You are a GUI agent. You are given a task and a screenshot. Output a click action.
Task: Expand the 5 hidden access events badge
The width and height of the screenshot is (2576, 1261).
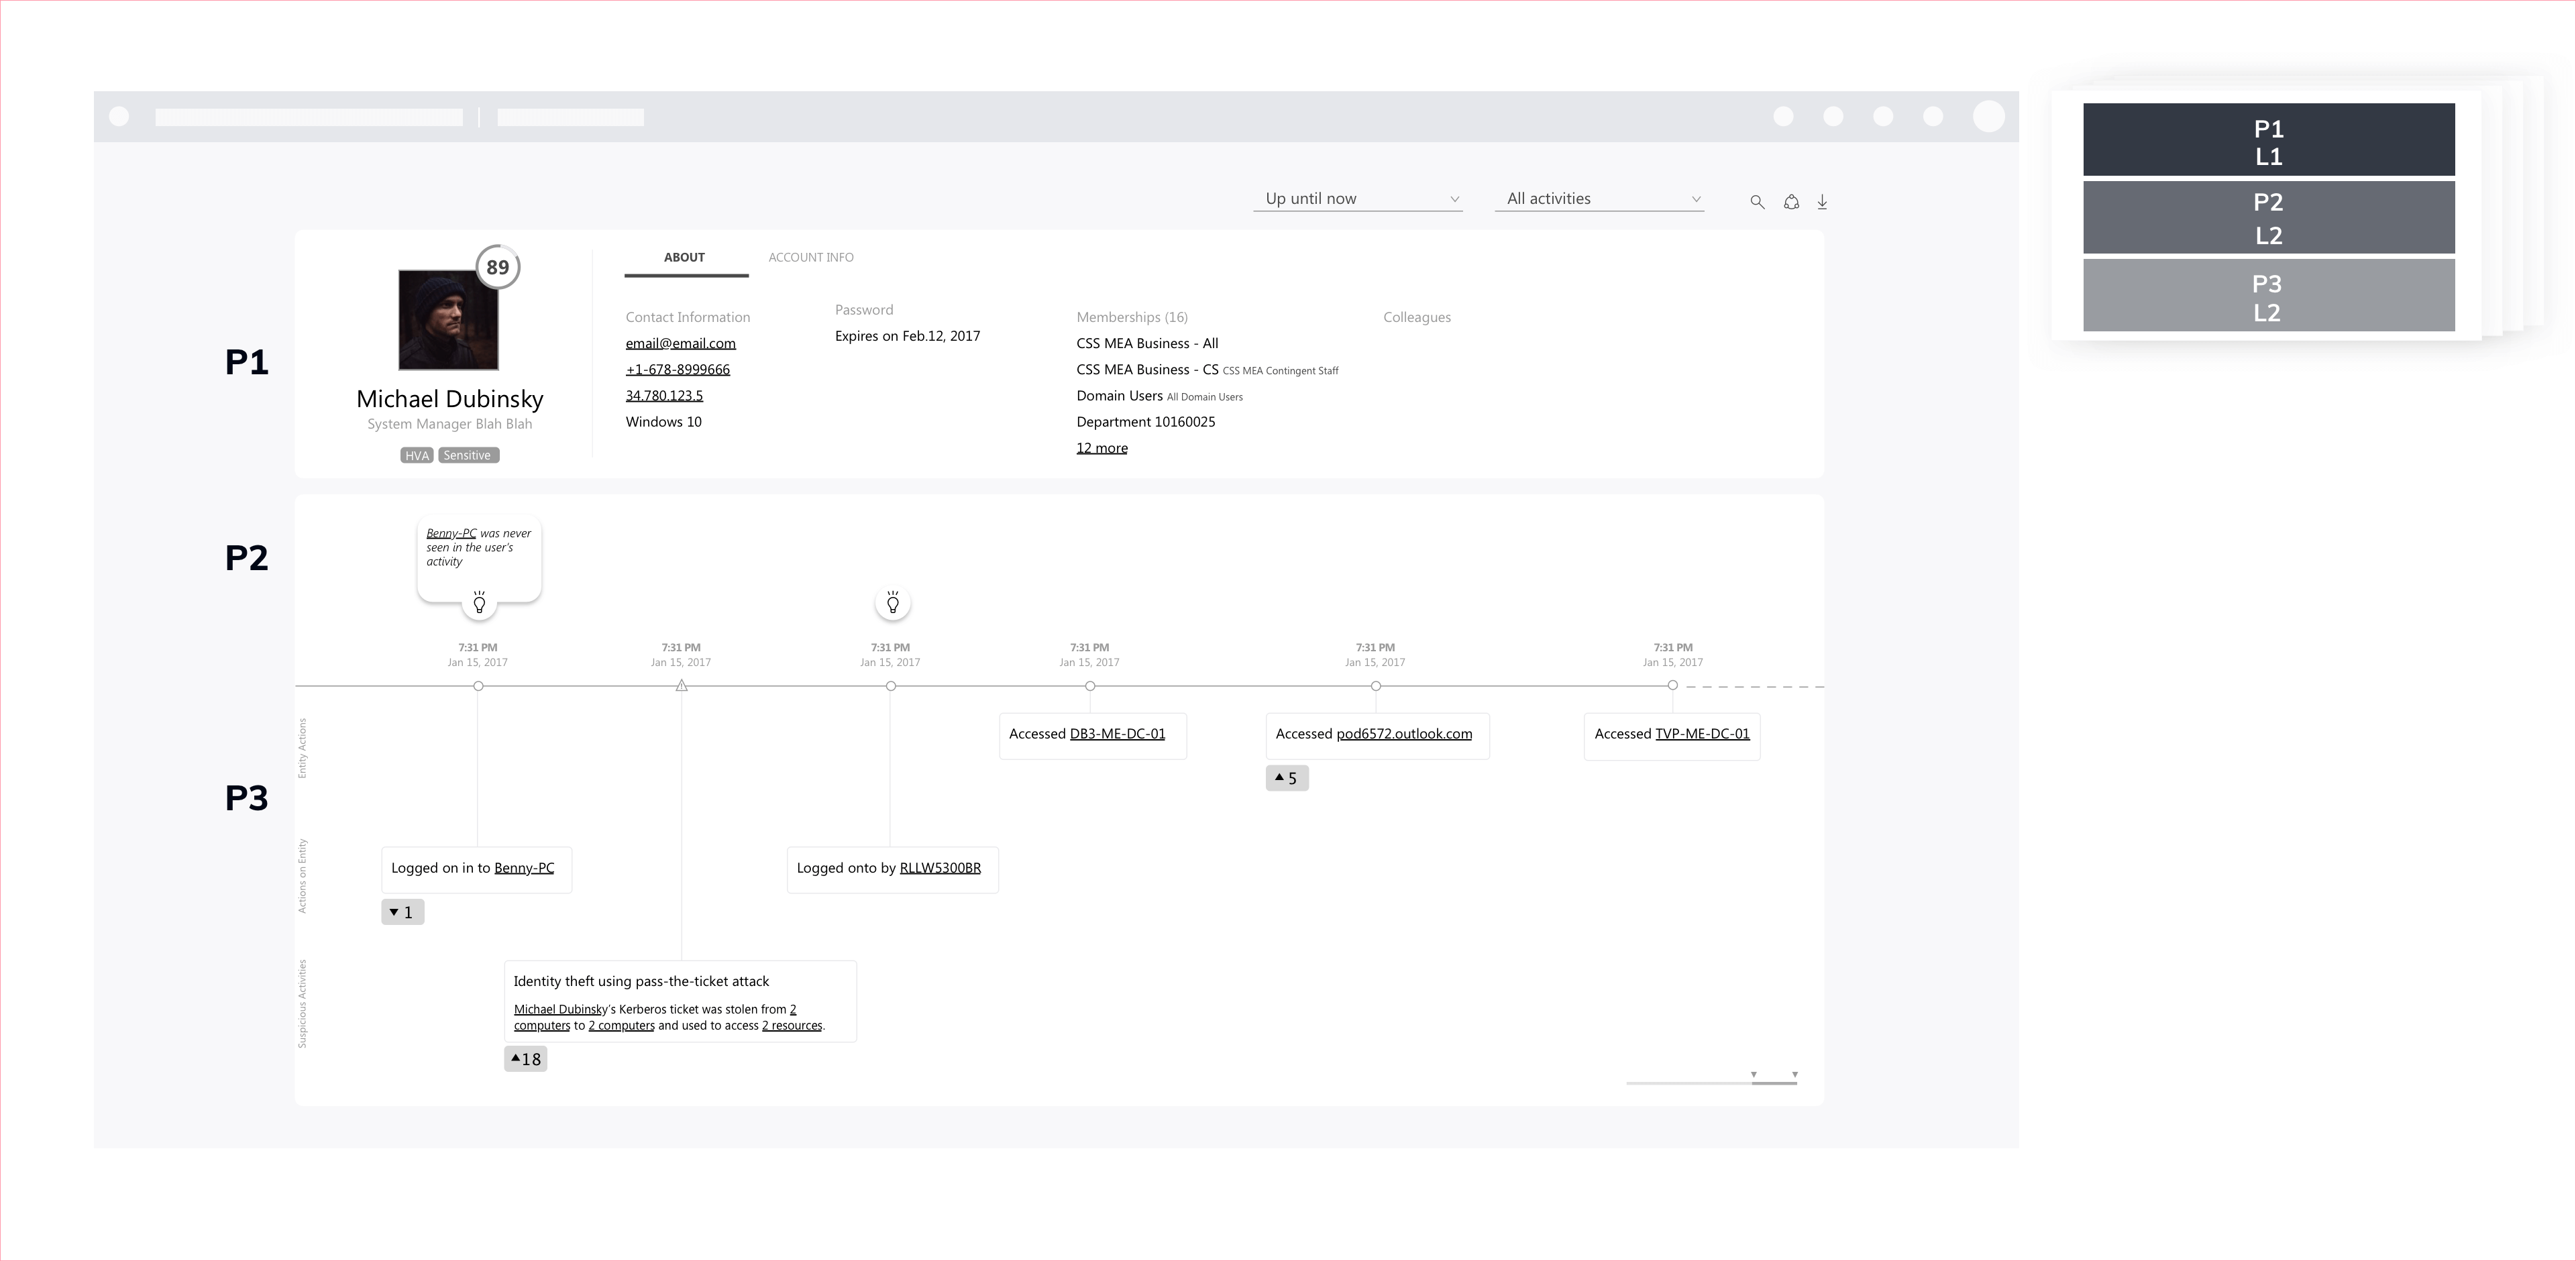[1287, 778]
